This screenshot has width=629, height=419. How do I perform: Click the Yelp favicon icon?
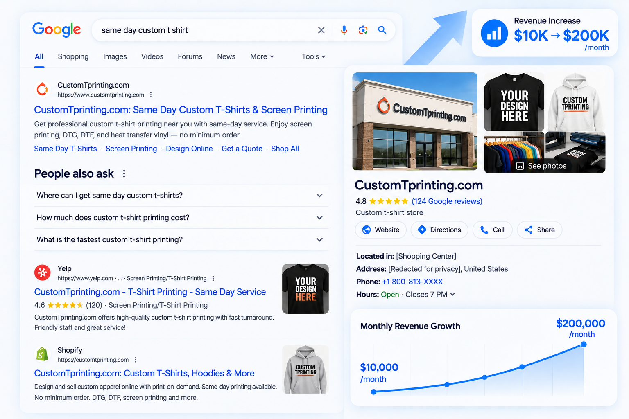pyautogui.click(x=43, y=273)
